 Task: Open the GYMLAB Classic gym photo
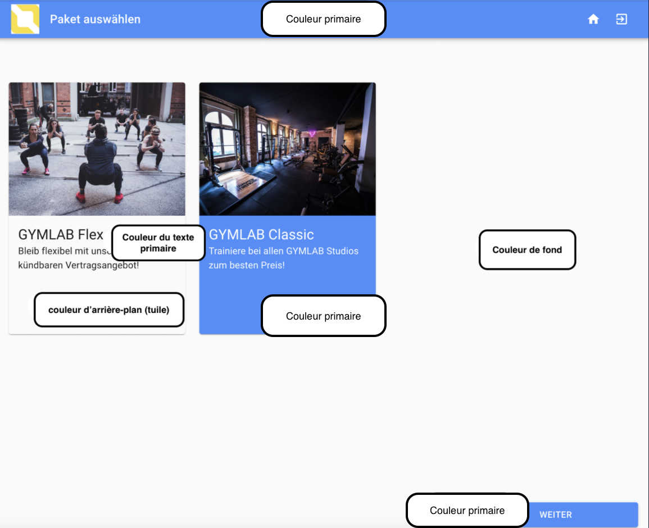click(x=287, y=149)
